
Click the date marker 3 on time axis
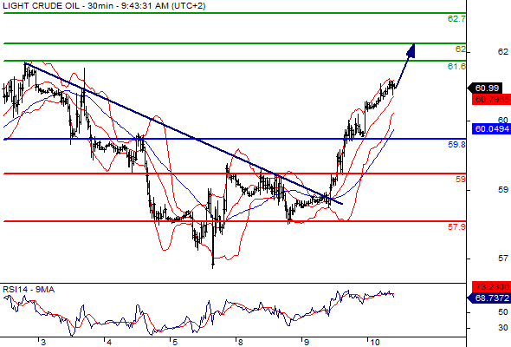point(43,342)
